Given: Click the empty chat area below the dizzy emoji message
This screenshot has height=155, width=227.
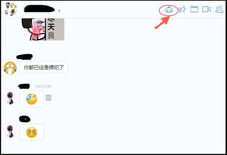Looking at the screenshot, I should (114, 147).
